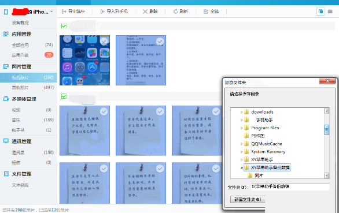This screenshot has height=213, width=339.
Task: Open 文件系统 file system
Action: (x=20, y=185)
